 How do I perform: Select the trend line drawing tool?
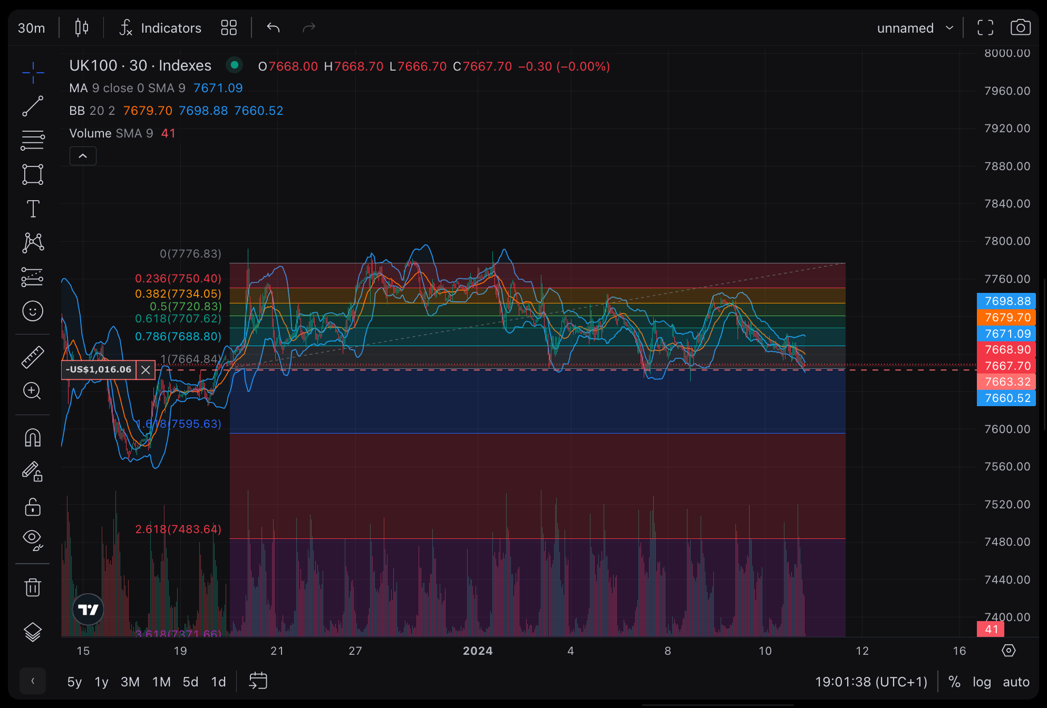pos(33,106)
